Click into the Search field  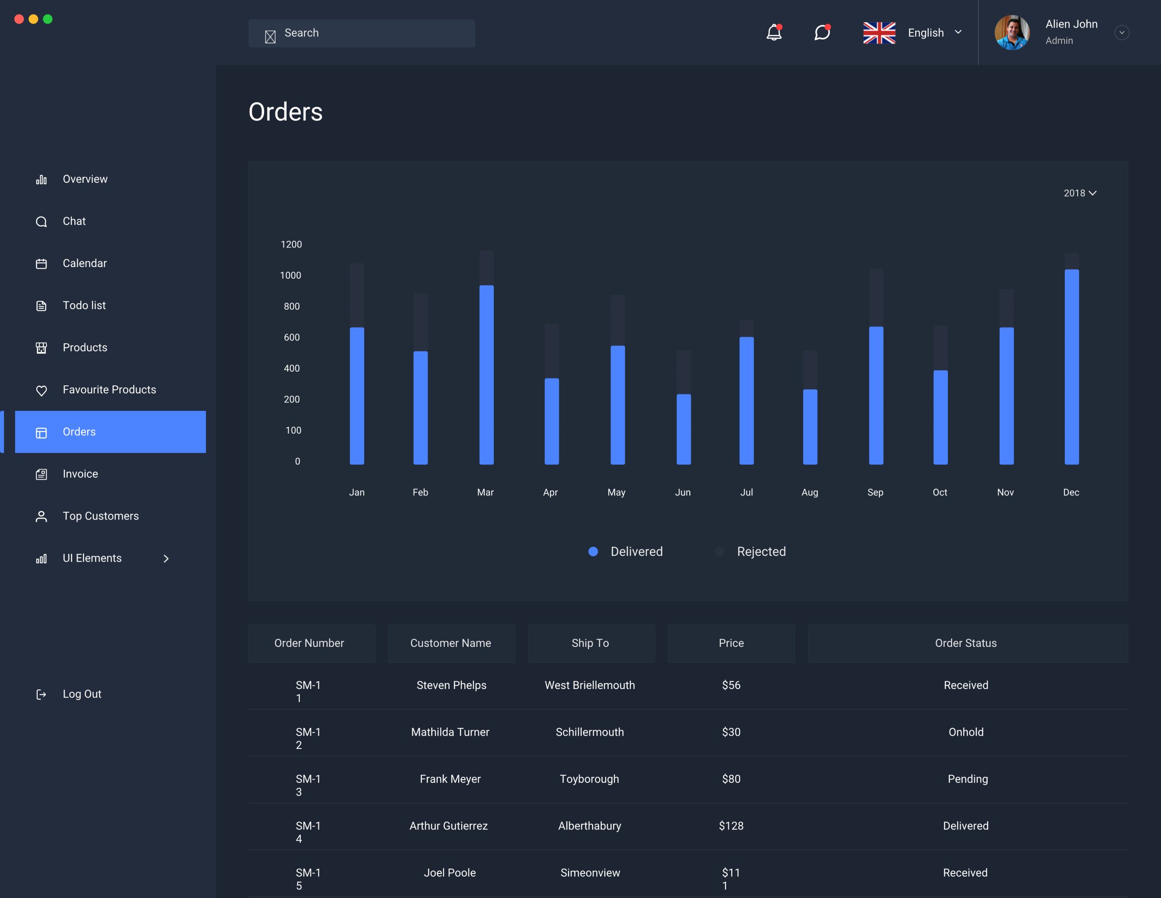[361, 33]
